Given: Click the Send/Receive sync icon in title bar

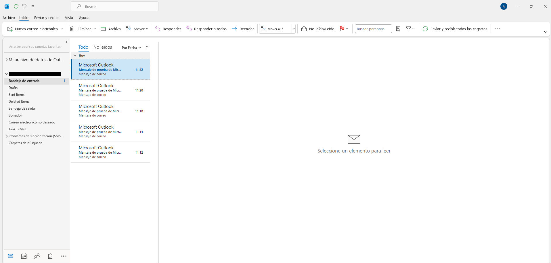Looking at the screenshot, I should (16, 6).
